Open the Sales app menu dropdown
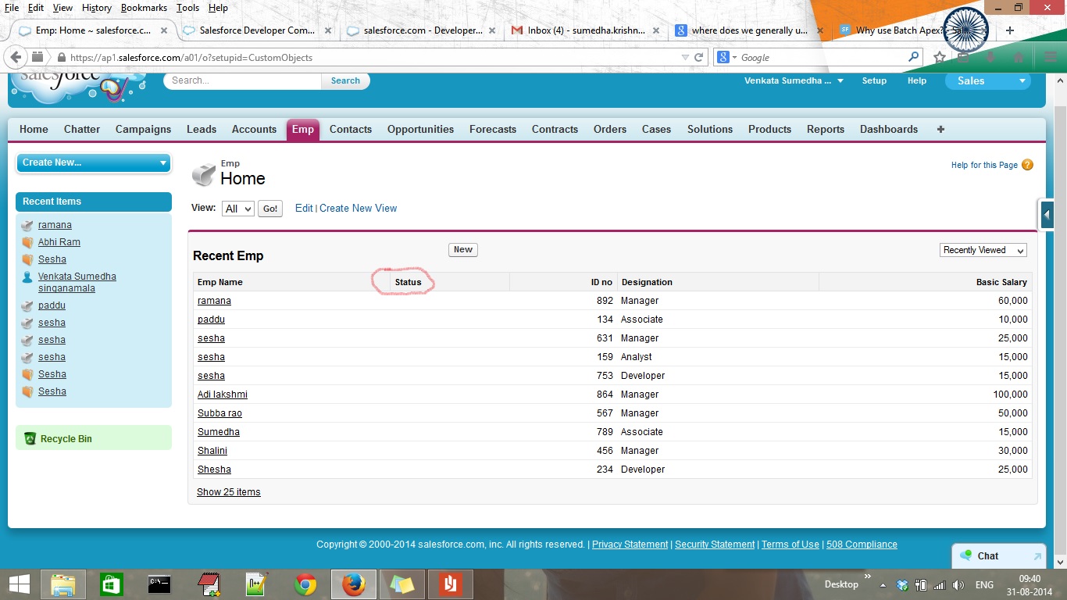Viewport: 1067px width, 600px height. (x=987, y=80)
